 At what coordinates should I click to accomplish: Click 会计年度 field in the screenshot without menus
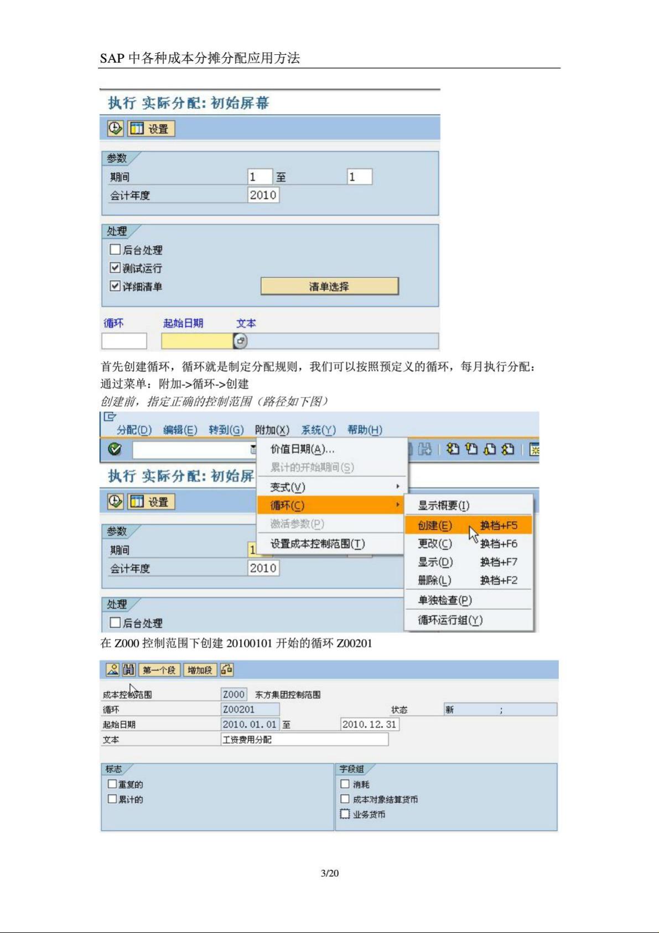coord(263,195)
